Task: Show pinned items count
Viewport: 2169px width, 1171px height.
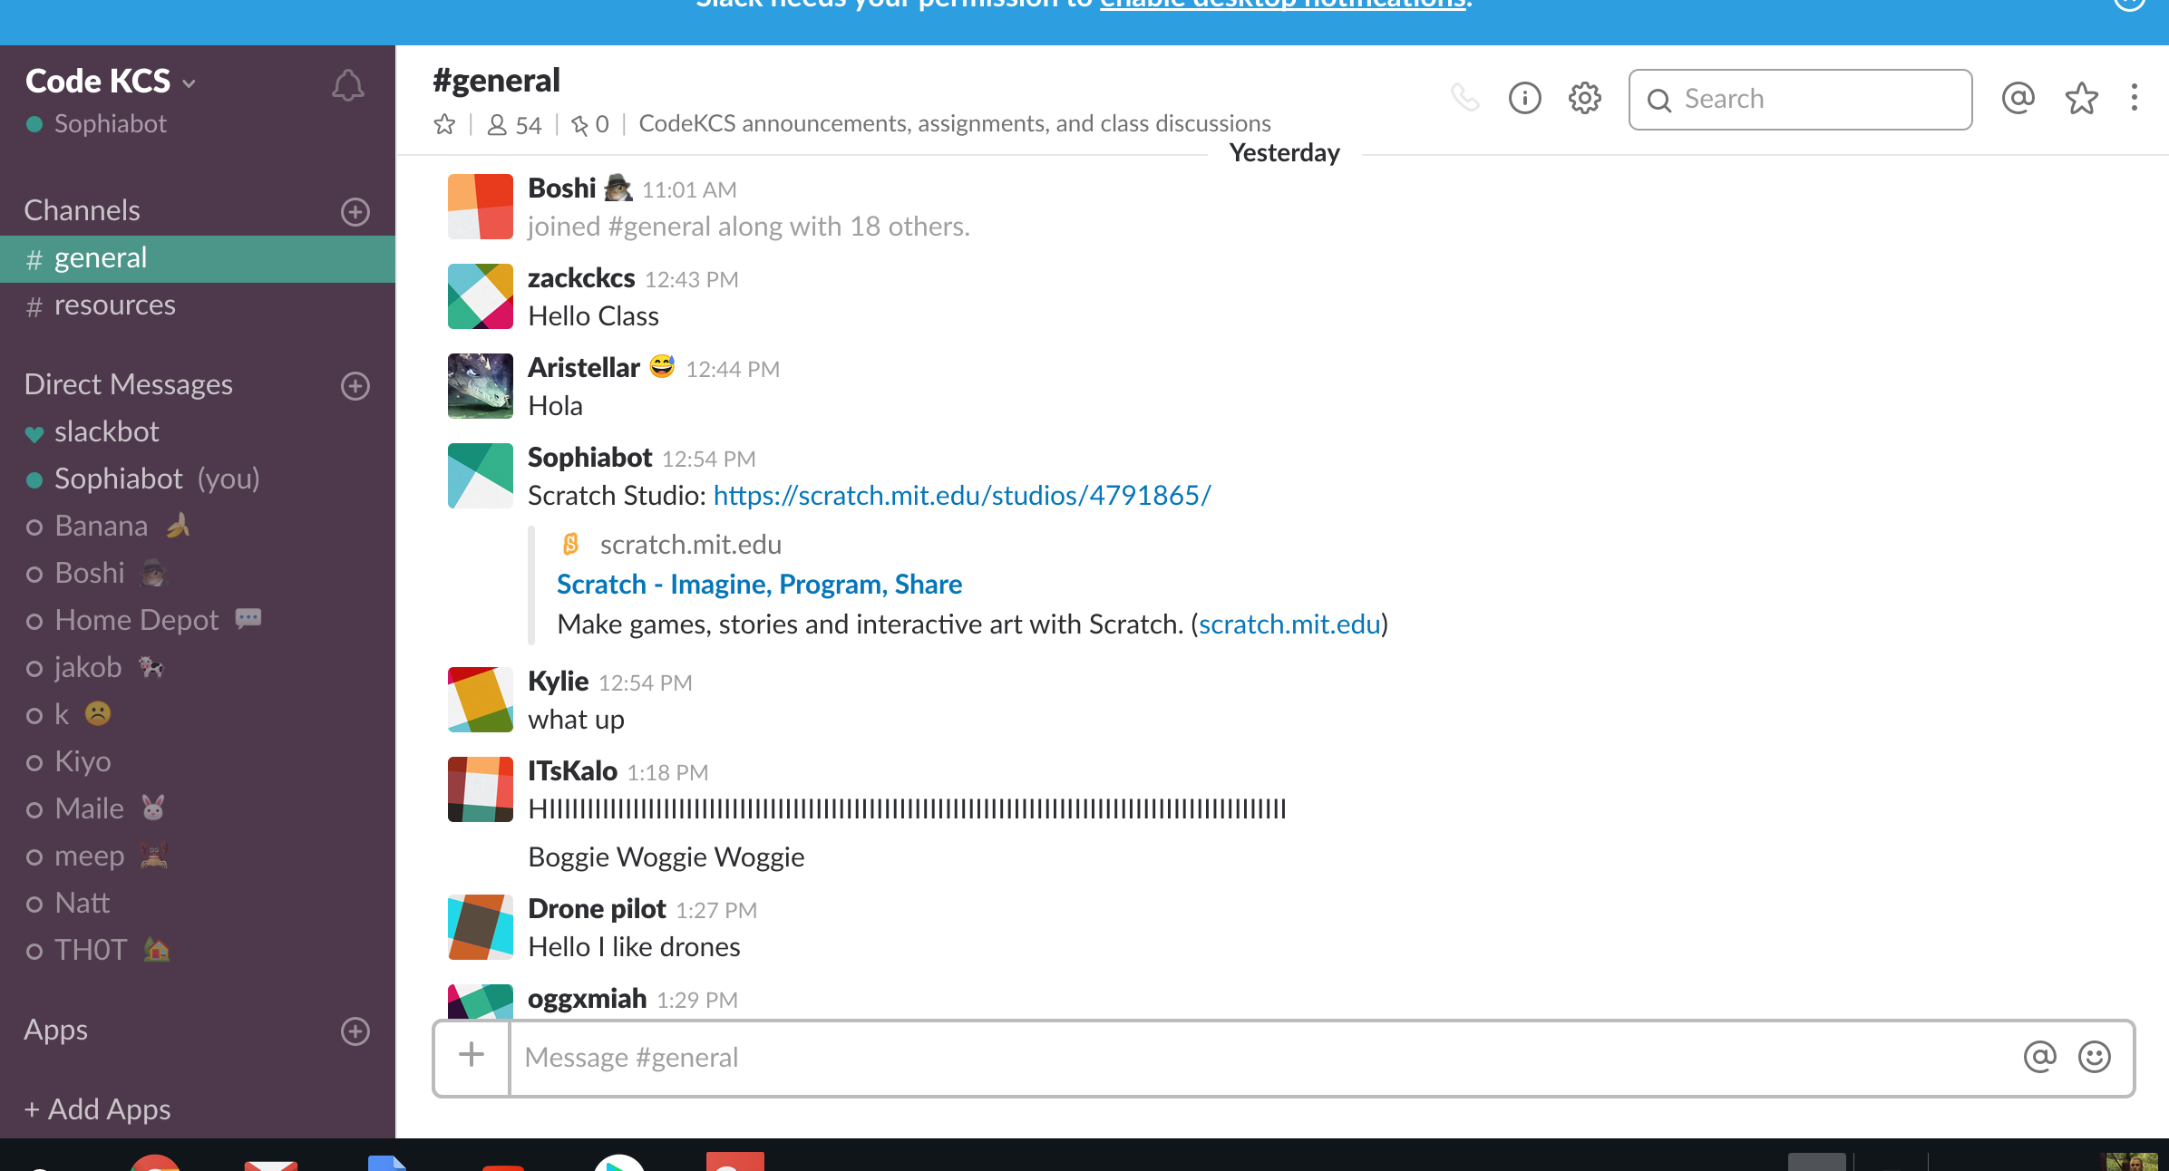Action: tap(590, 124)
